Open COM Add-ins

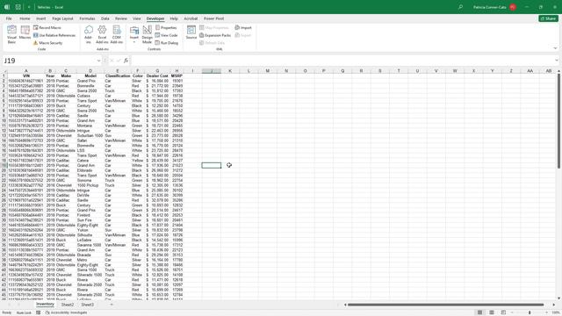(117, 34)
